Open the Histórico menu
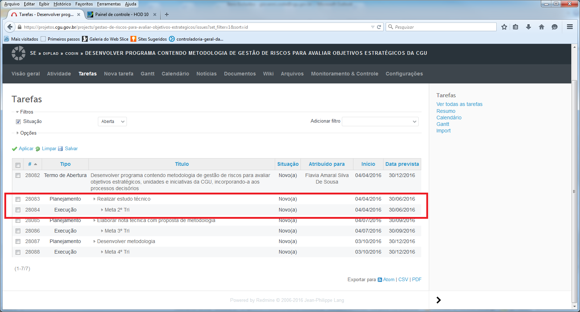 [x=62, y=4]
